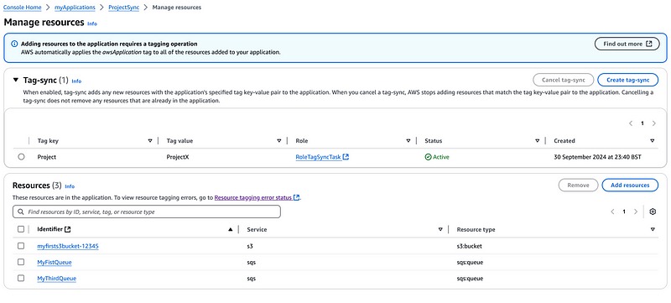Open myfirsts3bucket-12345 identifier link
The image size is (671, 303).
click(x=68, y=246)
